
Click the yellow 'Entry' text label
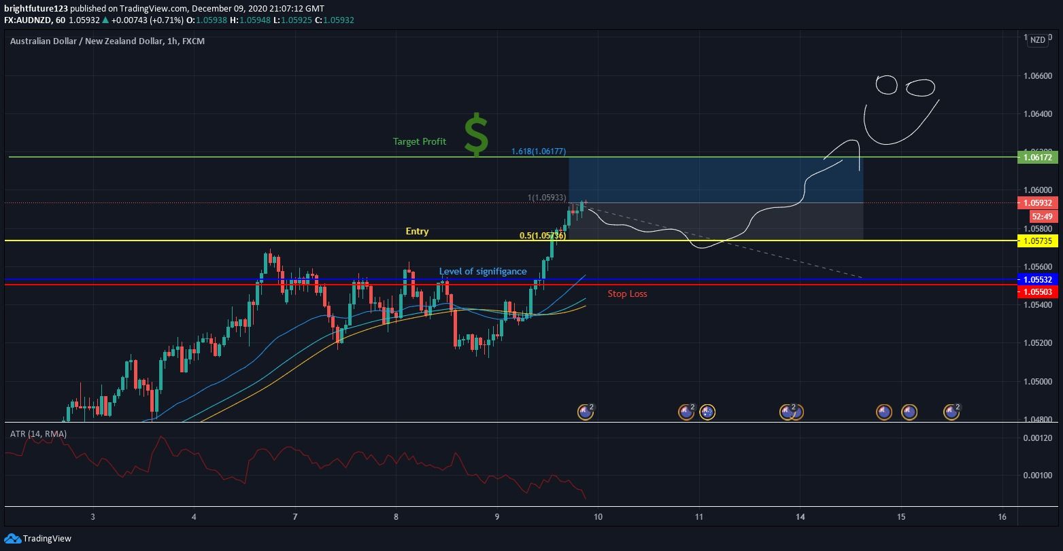(x=417, y=231)
